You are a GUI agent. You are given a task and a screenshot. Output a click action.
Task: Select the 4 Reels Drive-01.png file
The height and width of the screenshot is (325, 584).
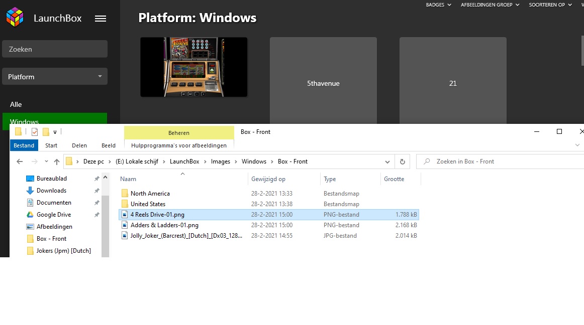(x=268, y=215)
